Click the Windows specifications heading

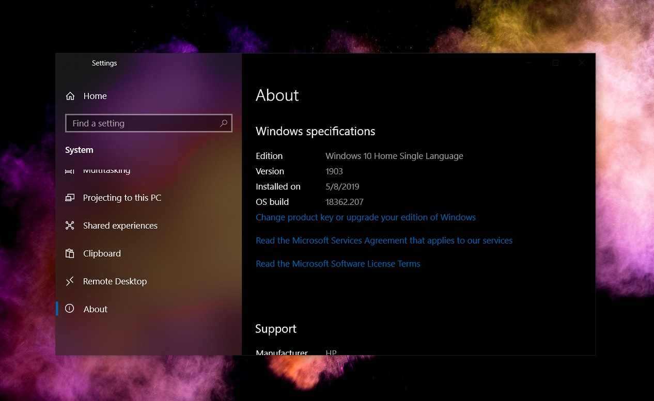(316, 132)
